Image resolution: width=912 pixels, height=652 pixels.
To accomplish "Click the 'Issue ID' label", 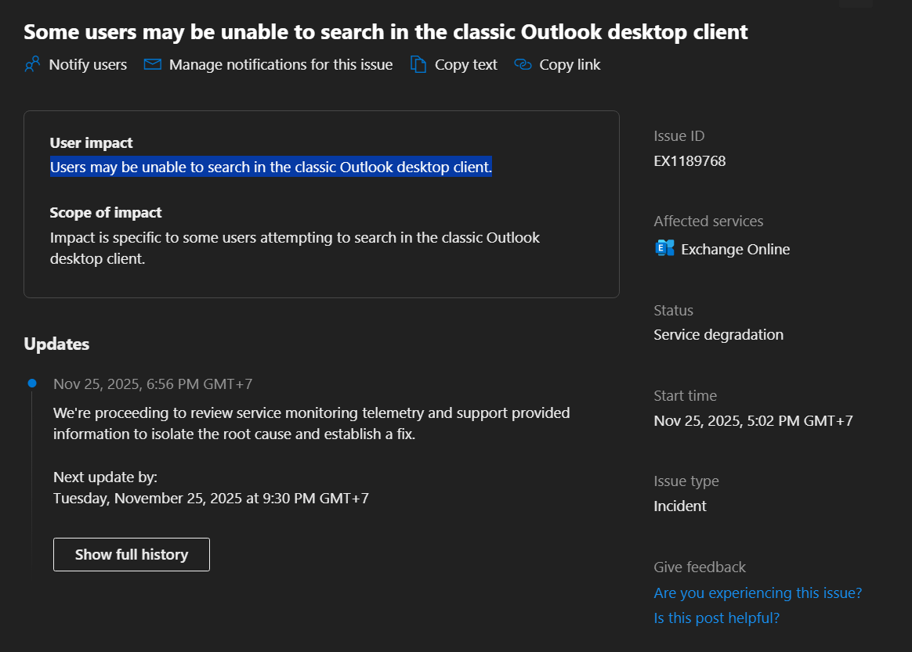I will pyautogui.click(x=679, y=136).
